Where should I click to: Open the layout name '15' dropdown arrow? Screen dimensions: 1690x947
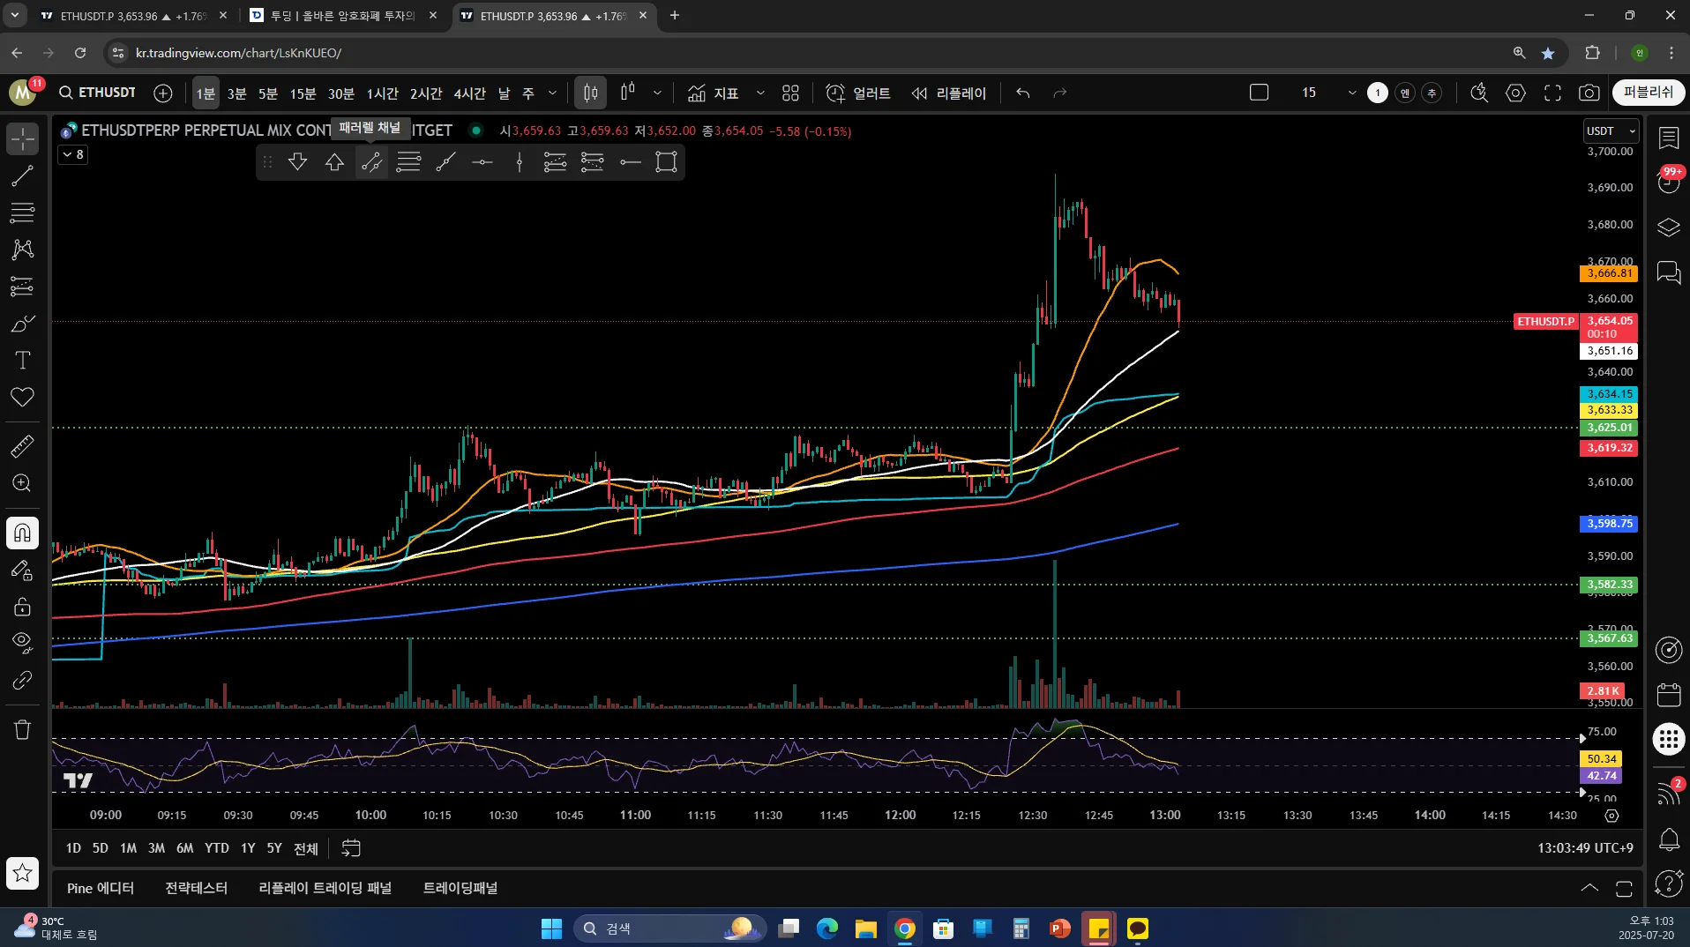(1351, 93)
